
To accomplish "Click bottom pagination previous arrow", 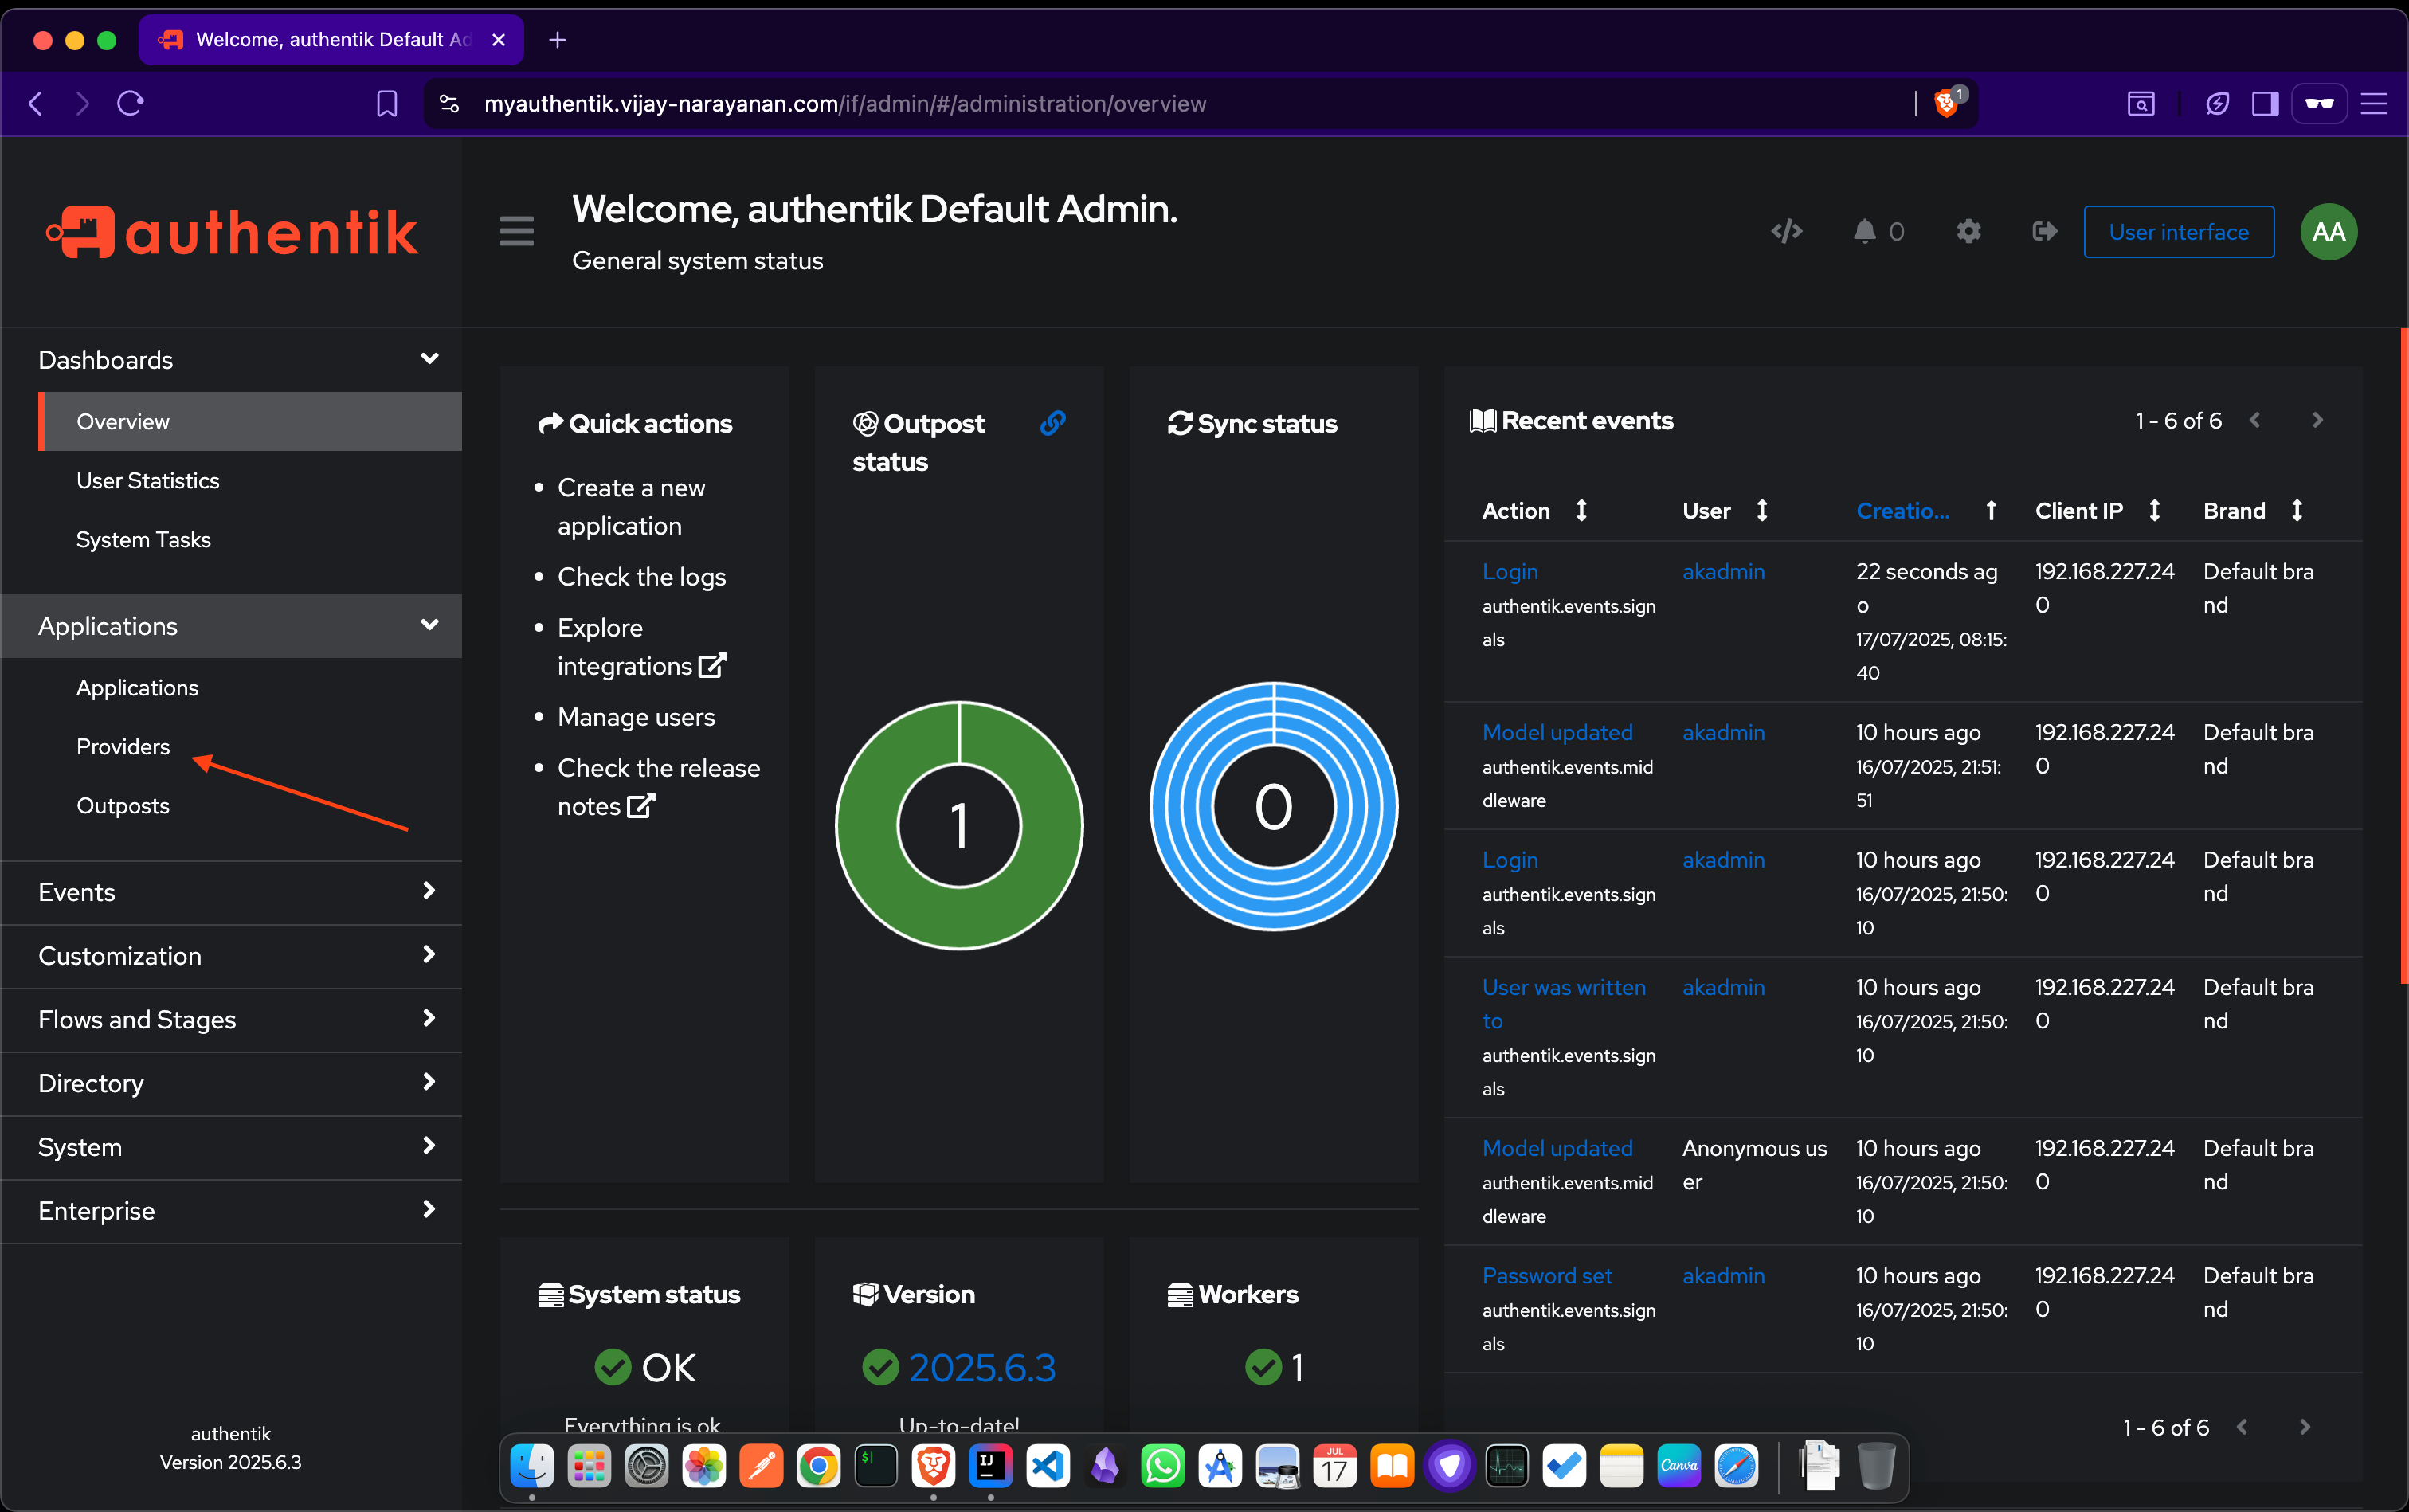I will (x=2242, y=1427).
